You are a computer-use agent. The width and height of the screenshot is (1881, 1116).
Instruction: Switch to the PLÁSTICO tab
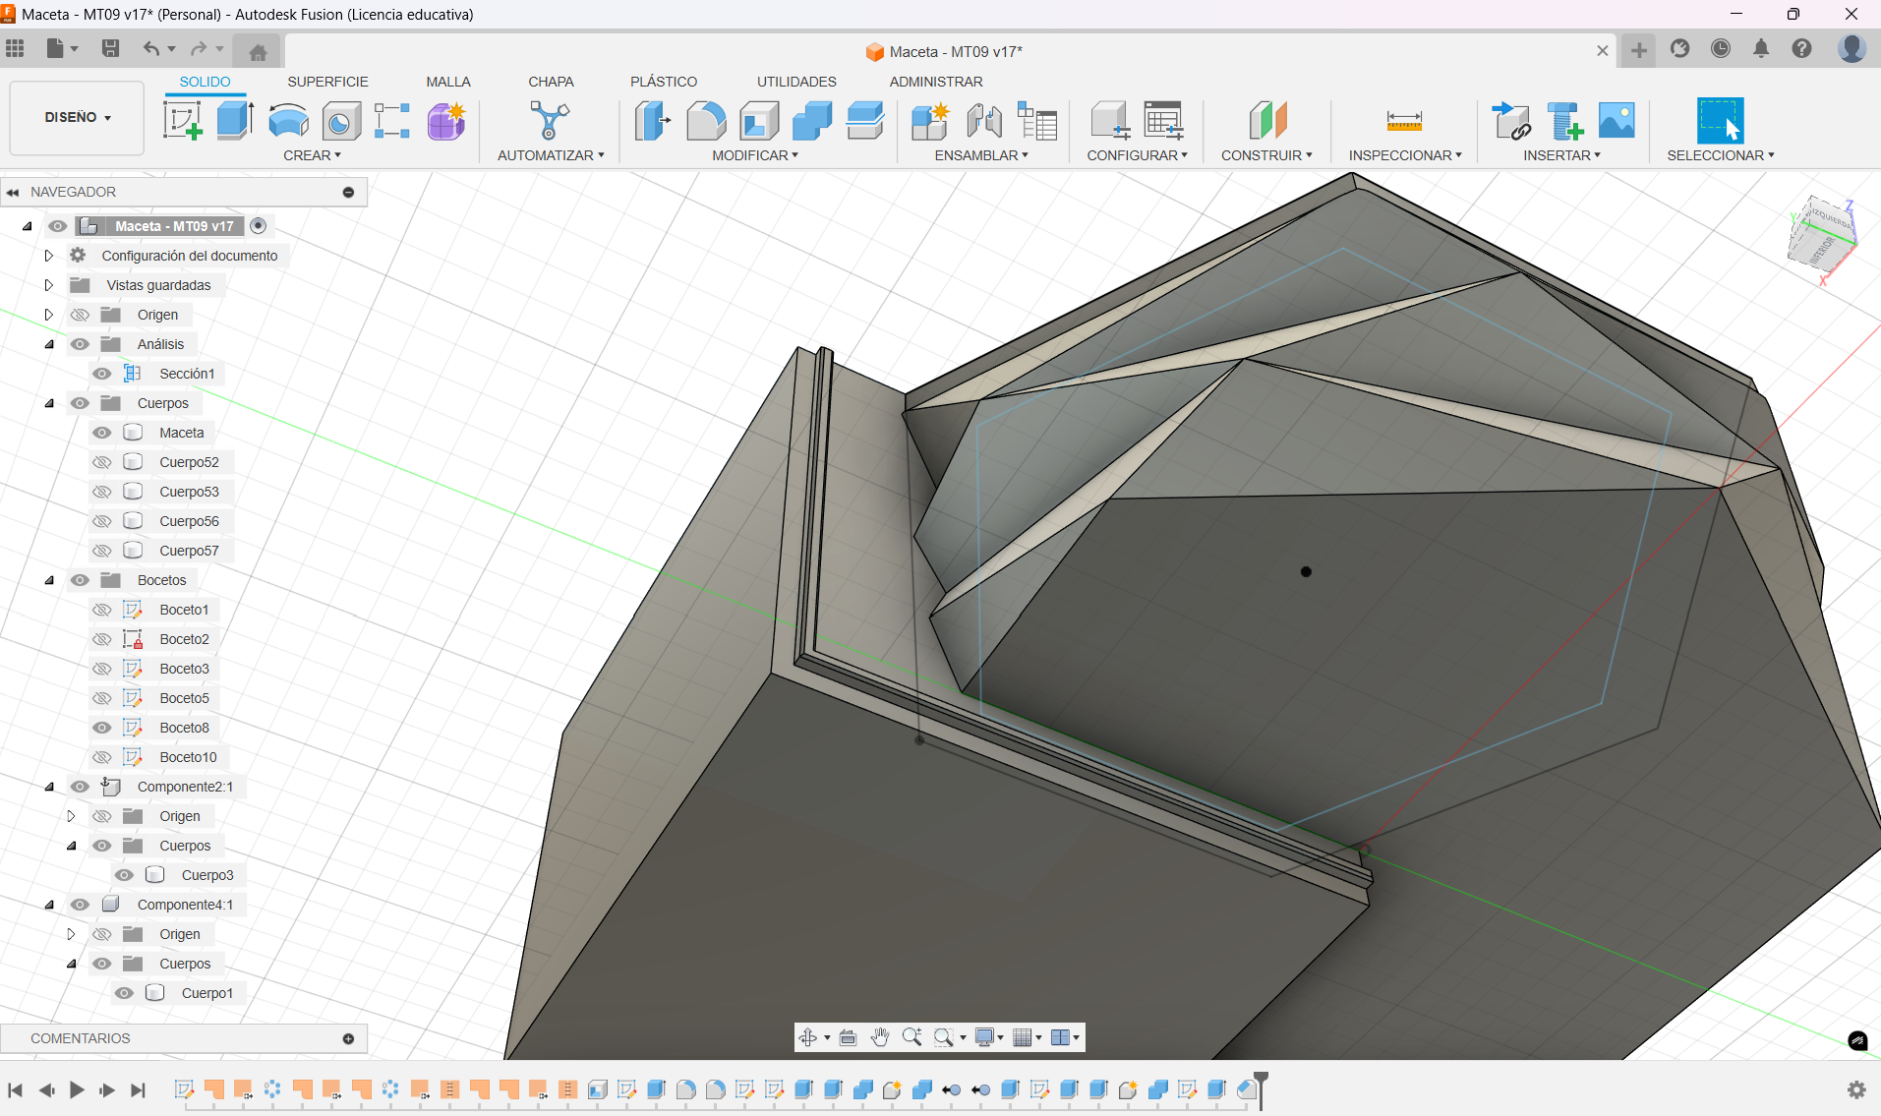[x=664, y=82]
